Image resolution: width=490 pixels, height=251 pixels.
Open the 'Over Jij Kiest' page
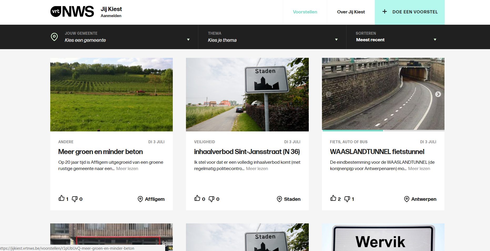[351, 12]
